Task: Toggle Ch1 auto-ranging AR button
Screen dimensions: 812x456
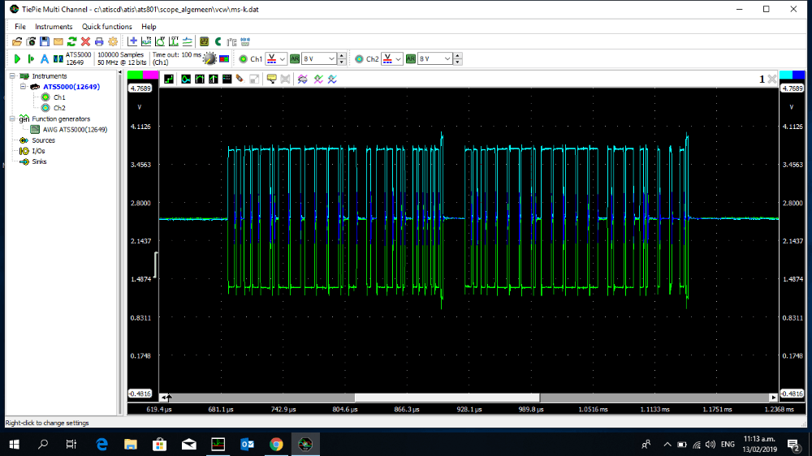Action: click(x=295, y=59)
